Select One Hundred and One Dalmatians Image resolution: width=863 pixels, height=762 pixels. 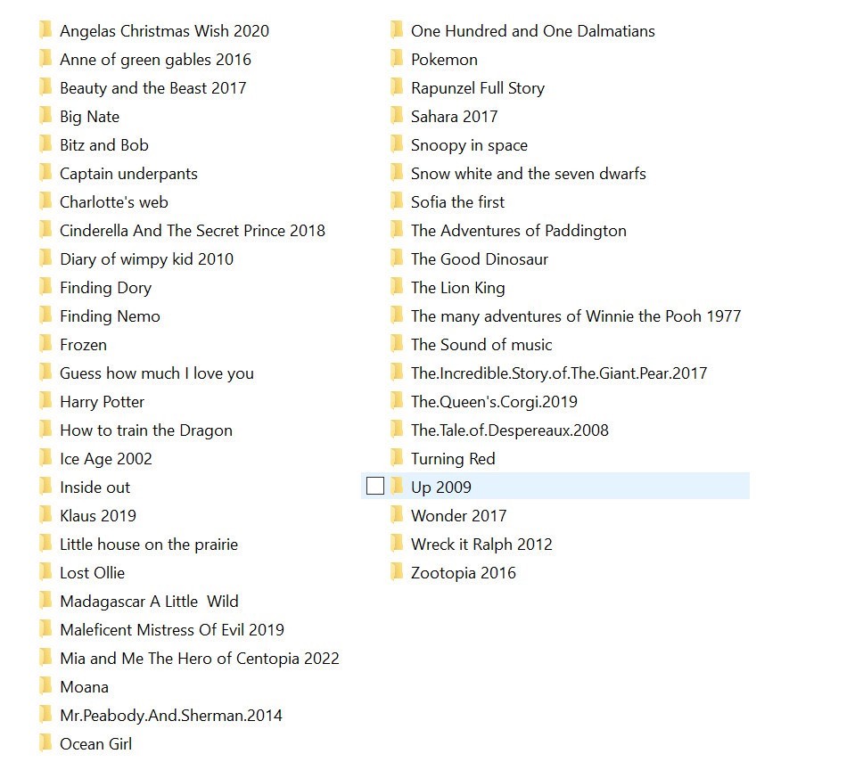533,31
